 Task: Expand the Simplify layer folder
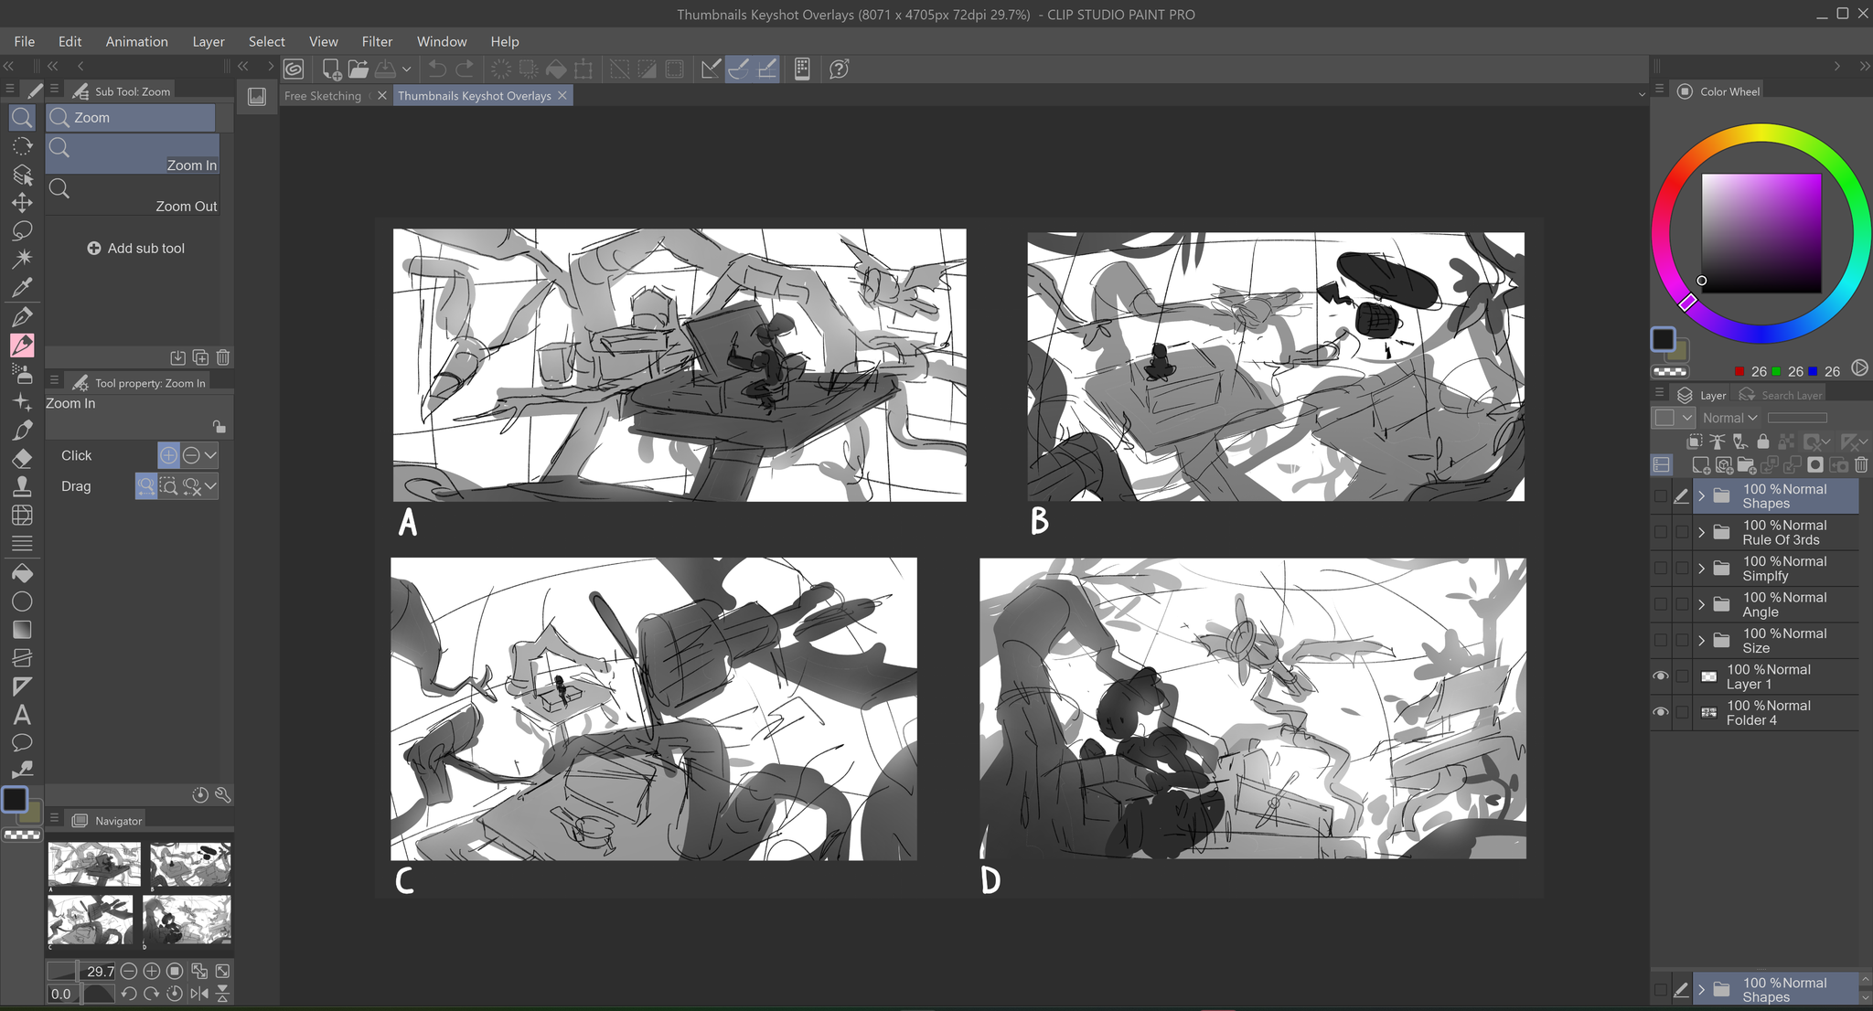(1701, 569)
